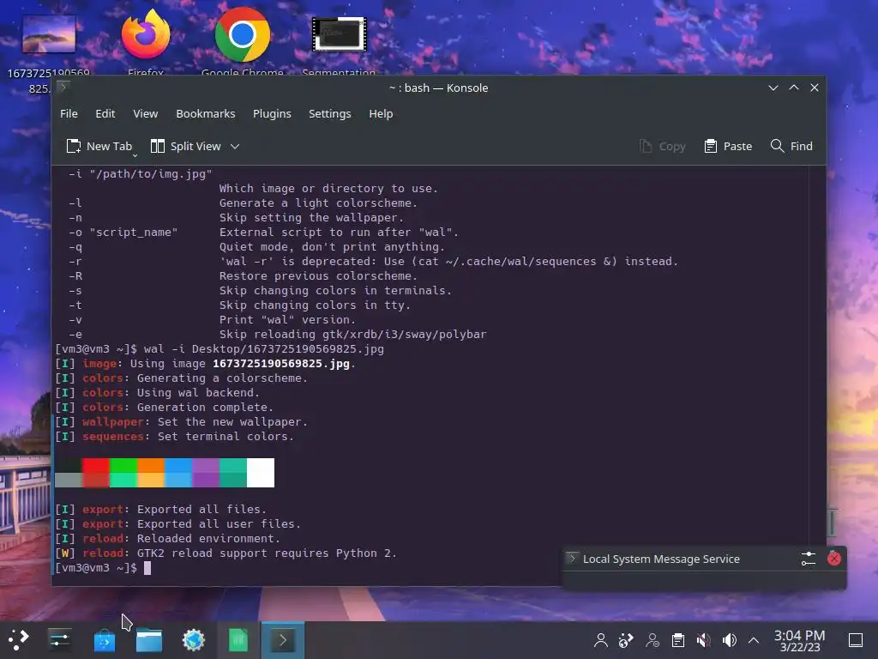Open the green spreadsheet app taskbar icon
Image resolution: width=878 pixels, height=659 pixels.
coord(238,640)
